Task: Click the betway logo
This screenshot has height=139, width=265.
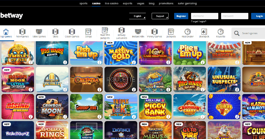Action: tap(12, 16)
